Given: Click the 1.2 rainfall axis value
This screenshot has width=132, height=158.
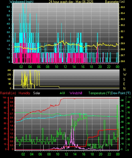Looking at the screenshot, I should pyautogui.click(x=12, y=134).
